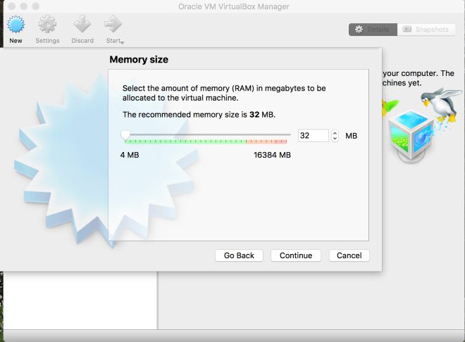Expand the Start dropdown arrow

[123, 43]
